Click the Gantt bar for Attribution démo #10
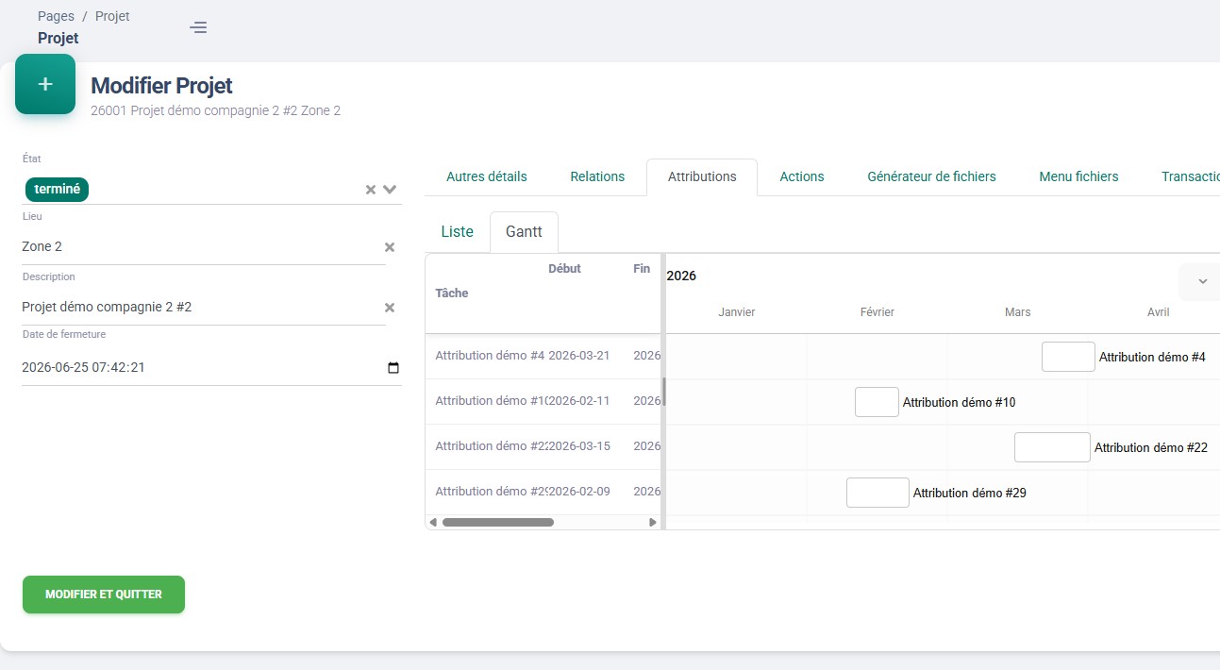Viewport: 1220px width, 670px height. click(x=876, y=401)
